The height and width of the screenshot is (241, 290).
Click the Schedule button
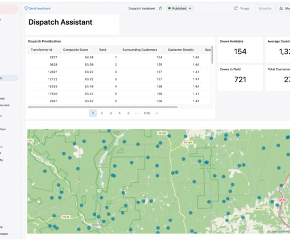265,9
